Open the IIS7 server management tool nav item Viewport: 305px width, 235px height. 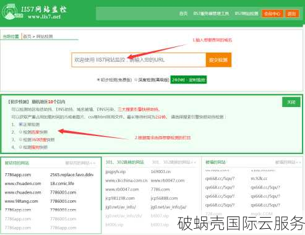pos(211,14)
